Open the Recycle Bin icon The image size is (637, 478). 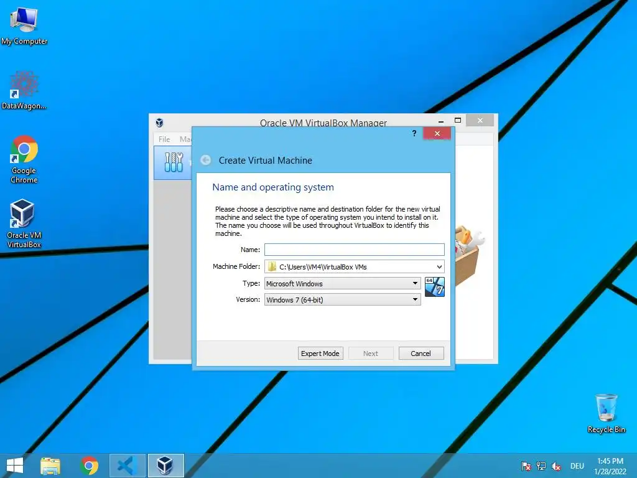(x=606, y=413)
